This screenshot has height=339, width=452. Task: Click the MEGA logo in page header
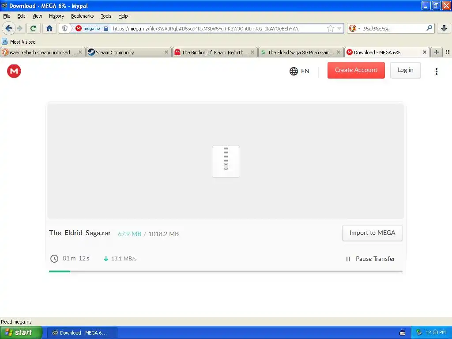pyautogui.click(x=14, y=71)
